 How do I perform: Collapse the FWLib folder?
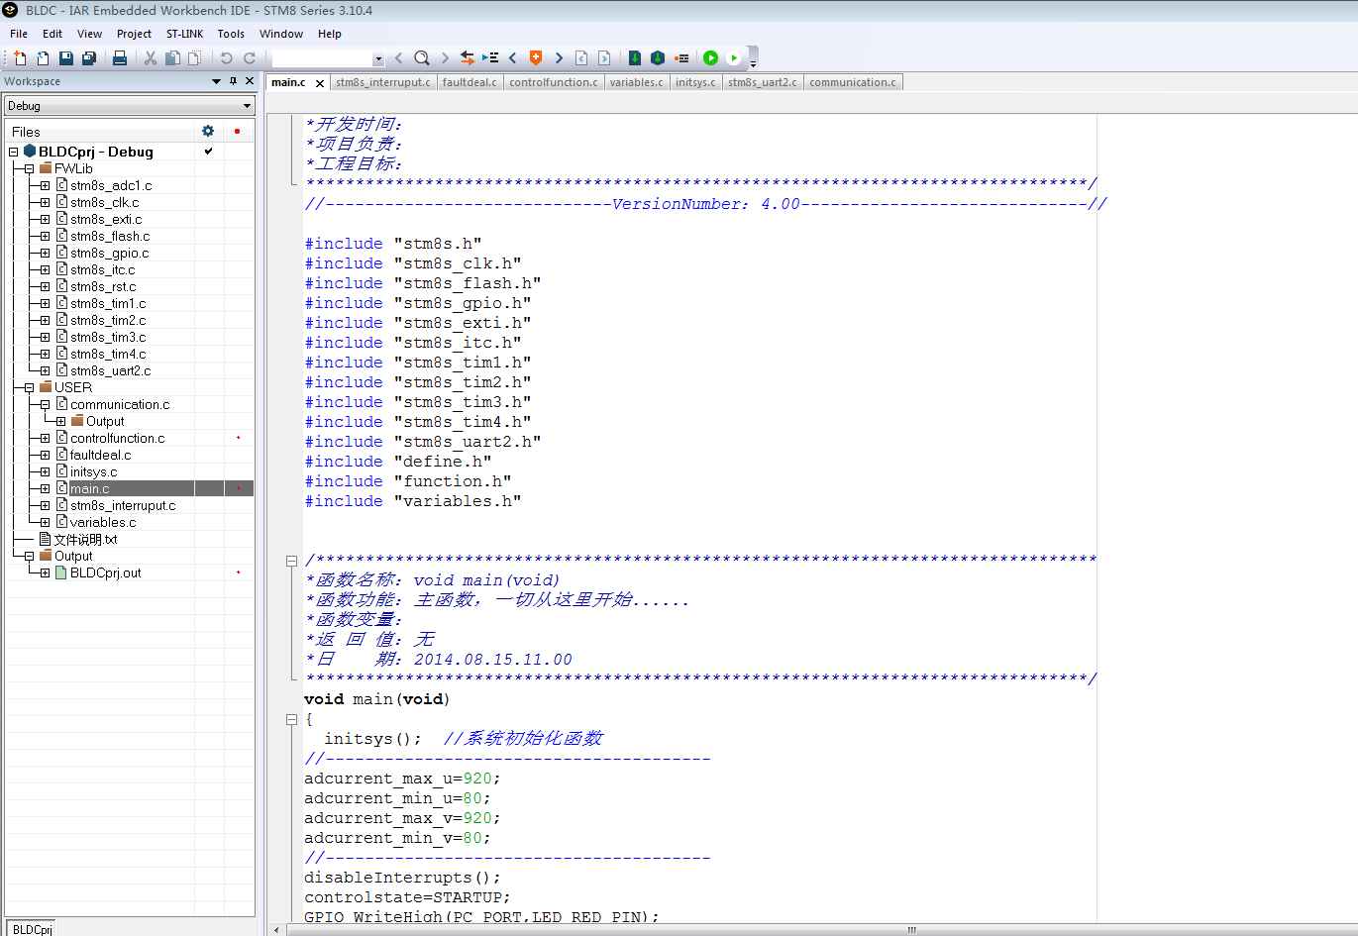tap(30, 168)
